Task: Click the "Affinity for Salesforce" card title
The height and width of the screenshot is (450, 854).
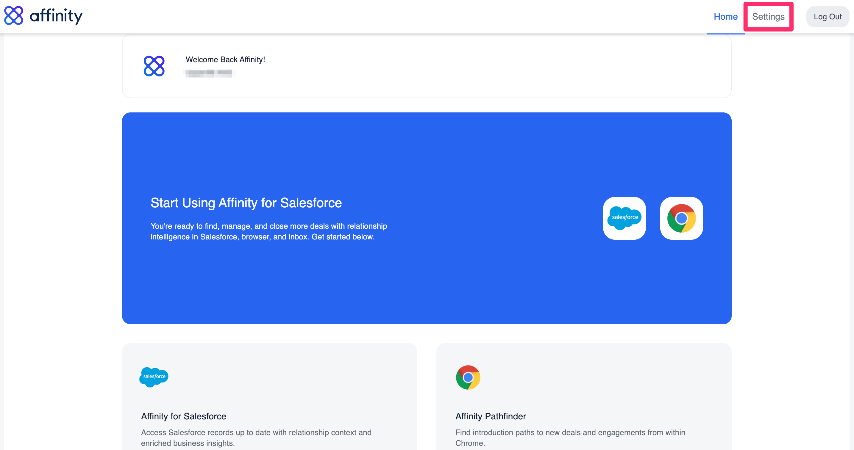Action: pyautogui.click(x=183, y=416)
